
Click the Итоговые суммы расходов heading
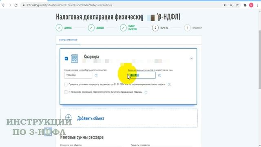[x=82, y=137]
